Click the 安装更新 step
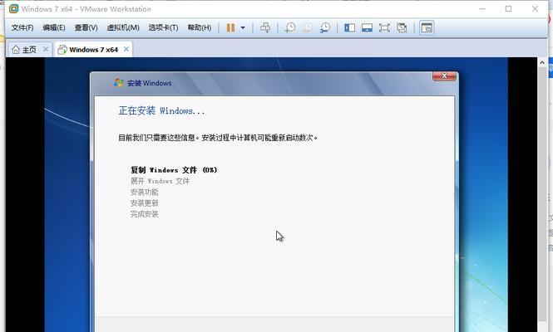The width and height of the screenshot is (553, 332). 144,203
